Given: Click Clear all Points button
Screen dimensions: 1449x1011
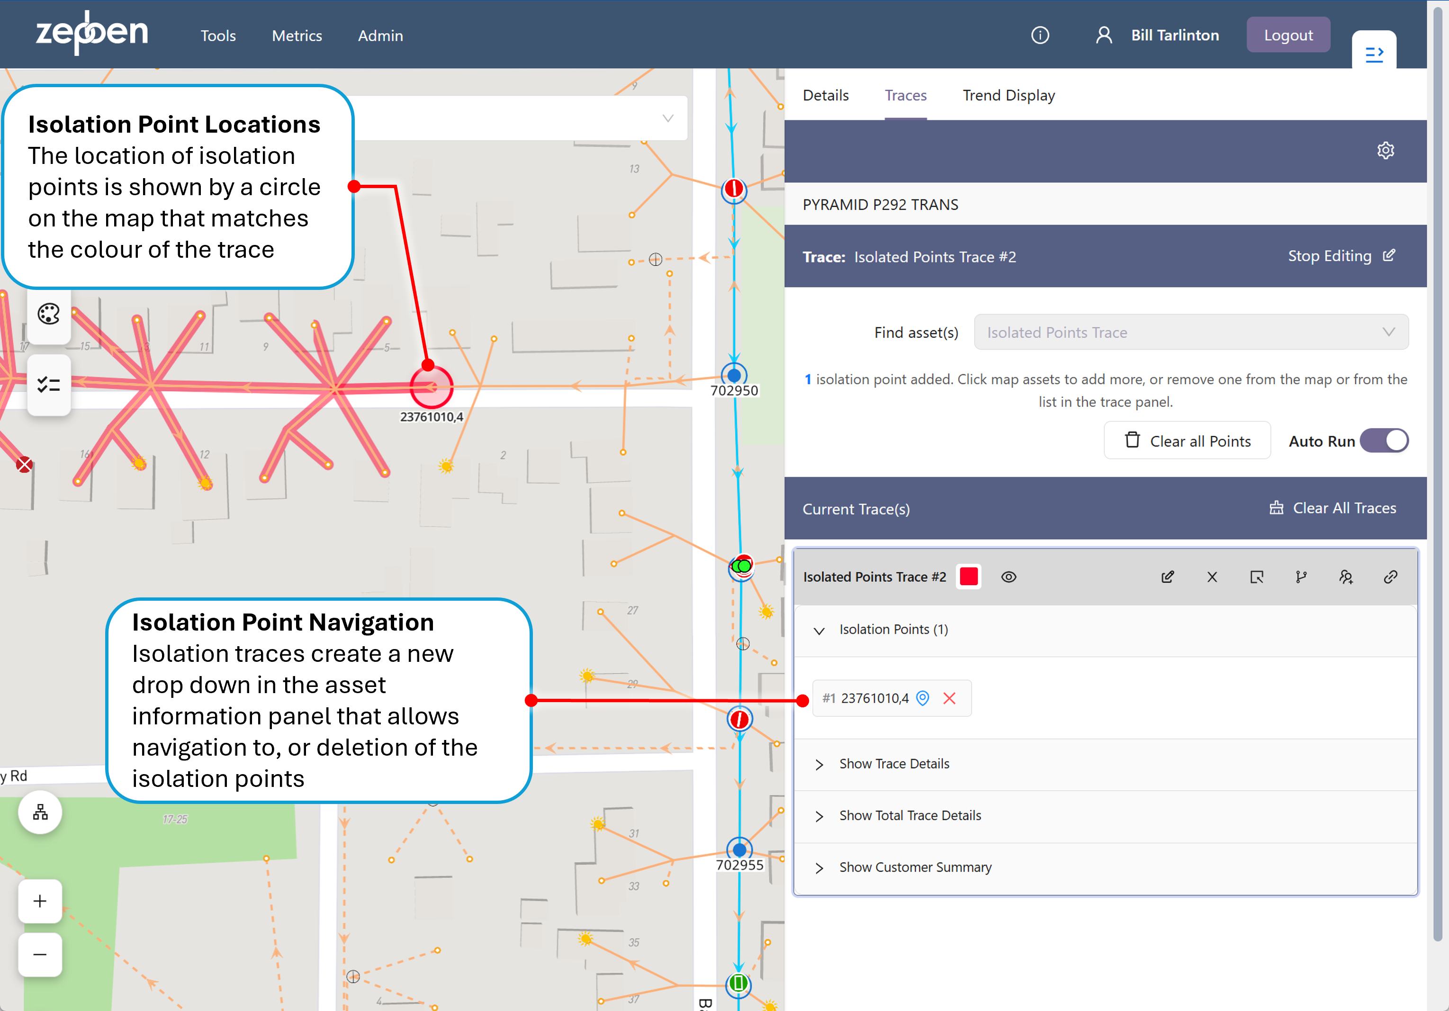Looking at the screenshot, I should 1187,441.
